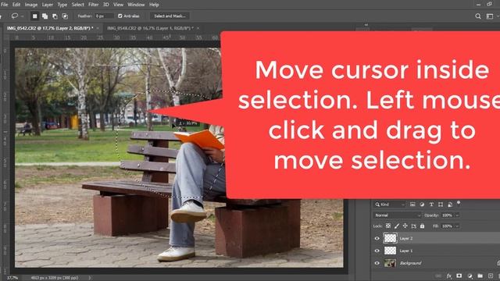The width and height of the screenshot is (500, 281).
Task: Open the Type menu
Action: pos(62,5)
